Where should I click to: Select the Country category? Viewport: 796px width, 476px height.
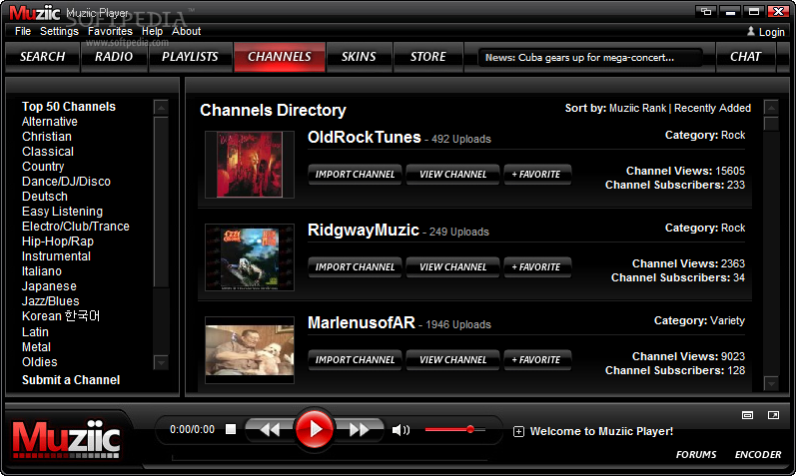43,167
